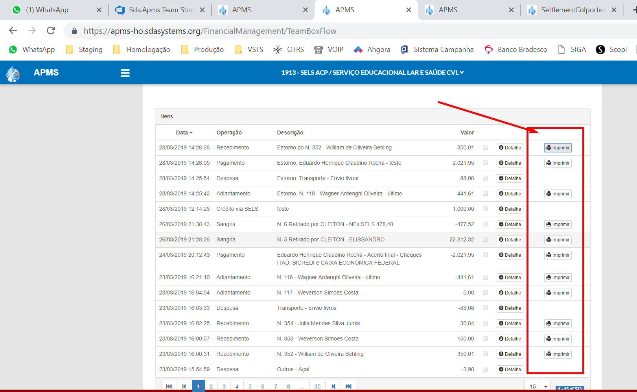Viewport: 637px width, 392px height.
Task: Open the Banco Bradesco bookmark
Action: tap(515, 50)
